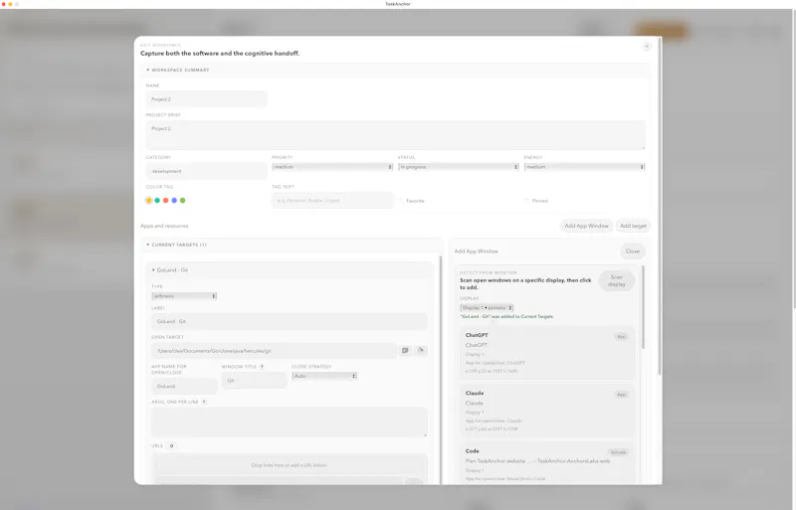
Task: Open the Priority dropdown
Action: click(x=332, y=167)
